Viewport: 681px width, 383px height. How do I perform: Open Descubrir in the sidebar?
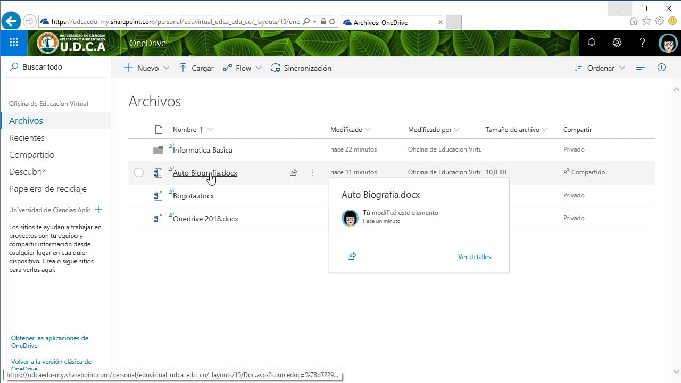(27, 172)
